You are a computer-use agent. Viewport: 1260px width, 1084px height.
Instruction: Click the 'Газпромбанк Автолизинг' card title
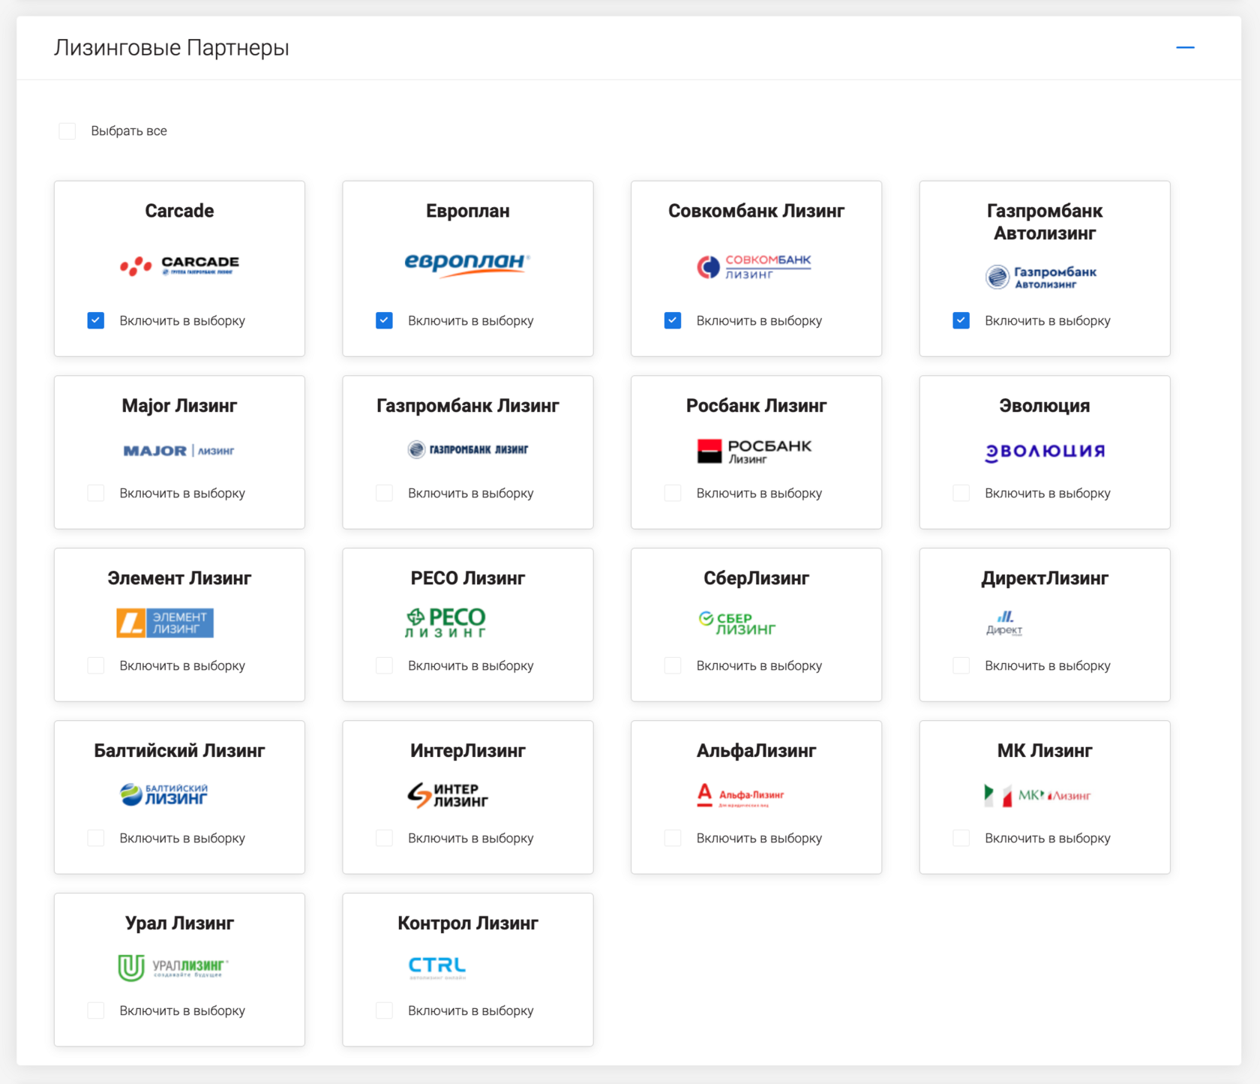pos(1045,222)
